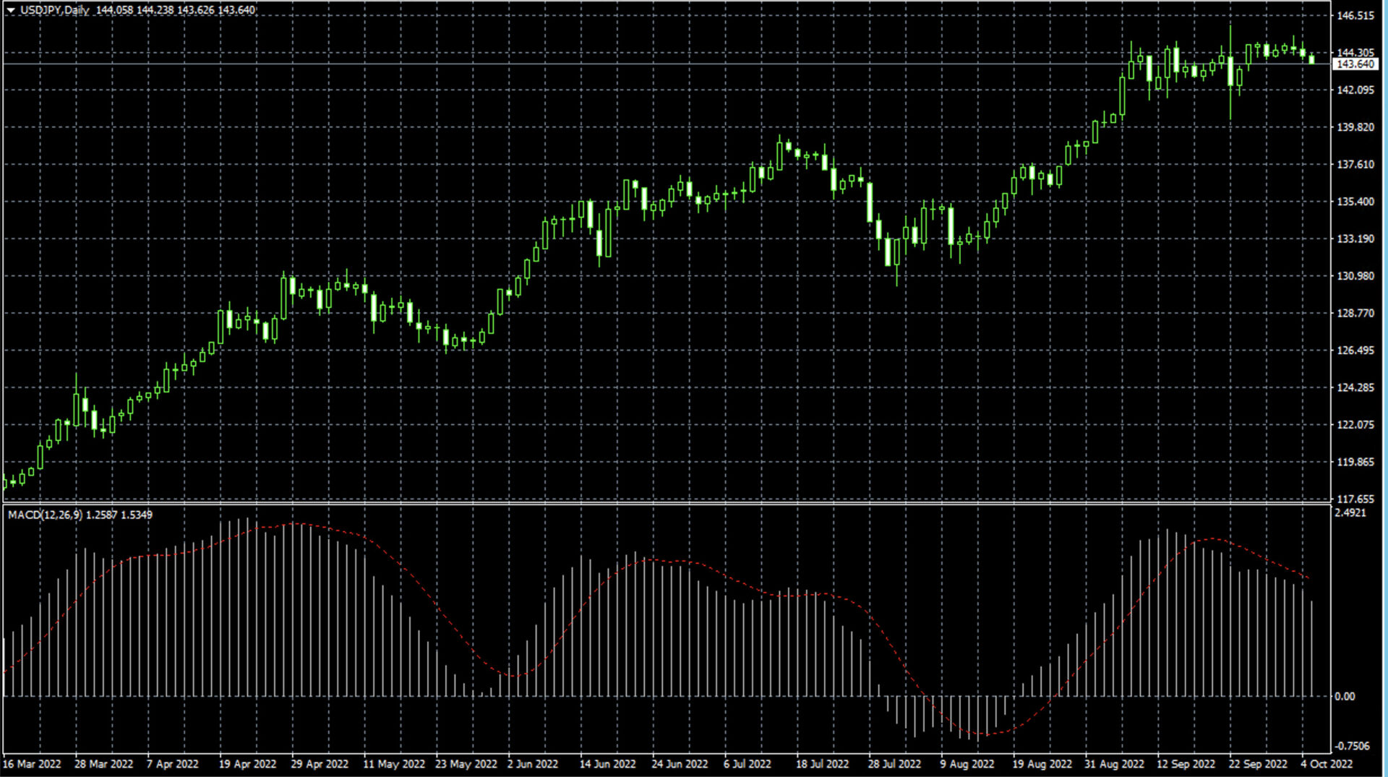
Task: Click the USDJPY,Daily chart title text
Action: (x=55, y=10)
